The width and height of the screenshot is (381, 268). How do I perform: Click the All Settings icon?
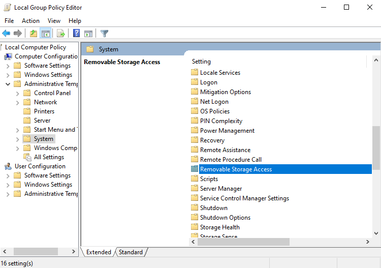27,157
